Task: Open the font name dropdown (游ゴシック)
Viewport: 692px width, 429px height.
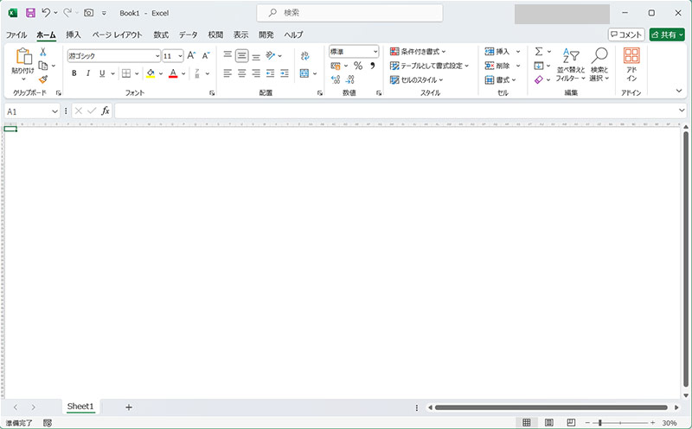Action: click(157, 56)
